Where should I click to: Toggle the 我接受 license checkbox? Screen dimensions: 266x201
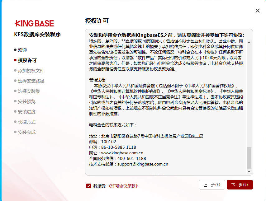[x=88, y=186]
